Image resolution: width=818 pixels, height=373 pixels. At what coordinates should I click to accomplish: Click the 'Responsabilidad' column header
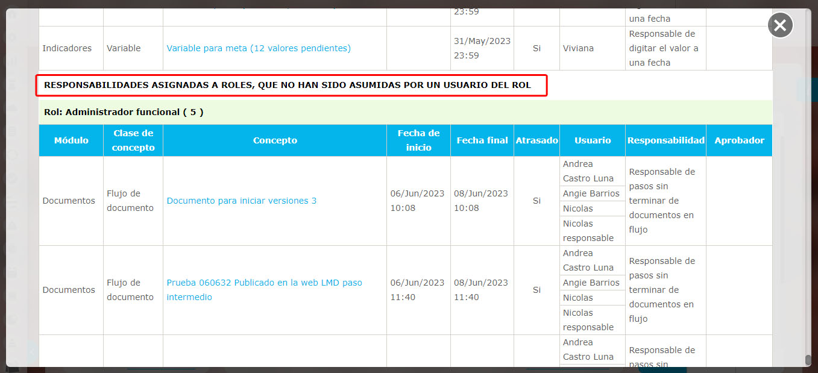(x=665, y=140)
